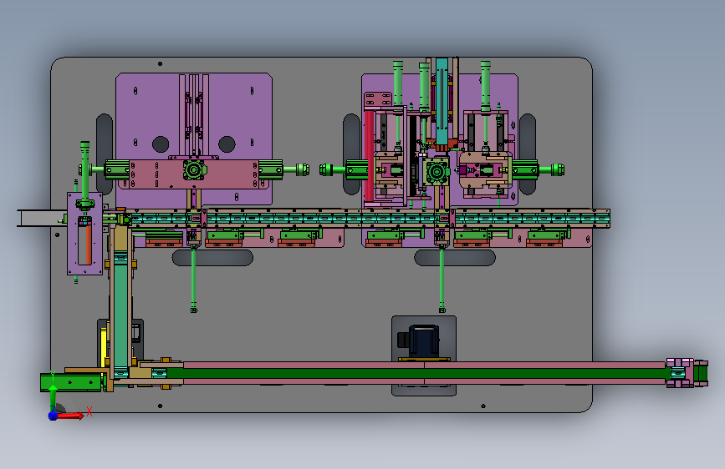Select the green circular hub on the right station
Viewport: 725px width, 469px height.
(x=436, y=172)
